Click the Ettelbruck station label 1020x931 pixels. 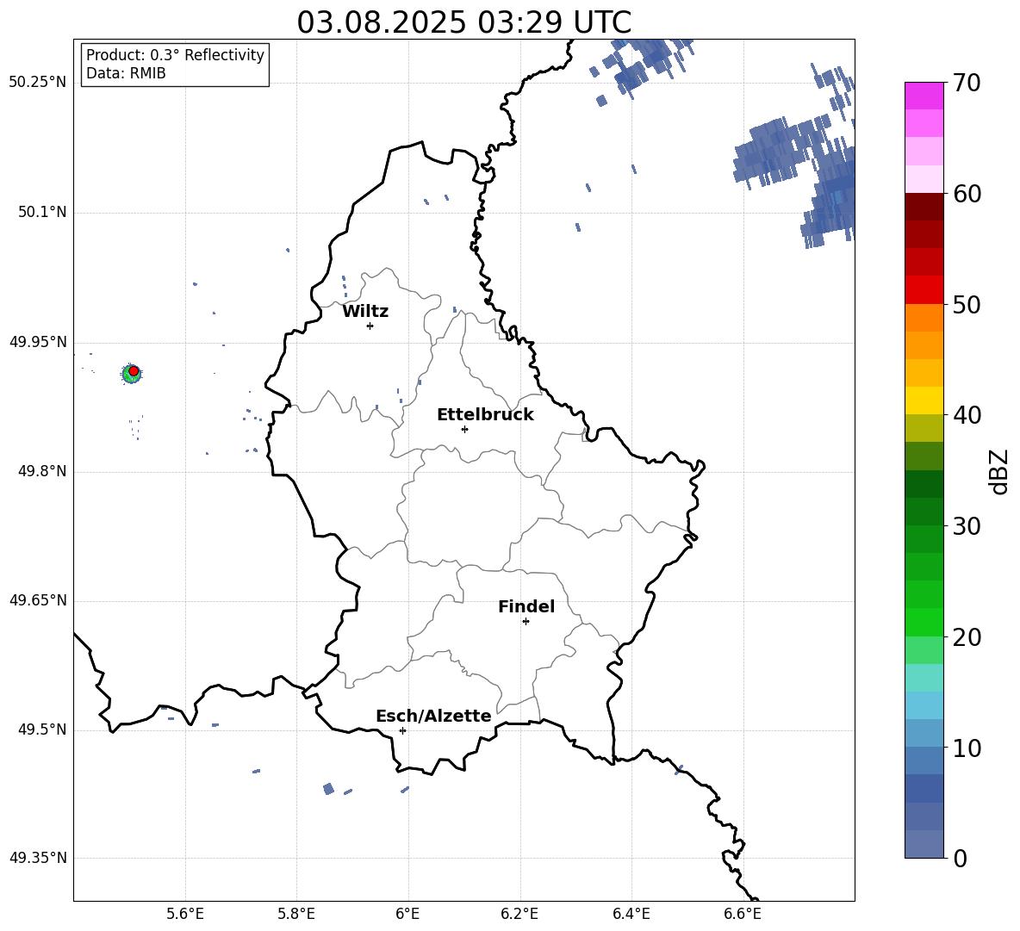(x=485, y=415)
